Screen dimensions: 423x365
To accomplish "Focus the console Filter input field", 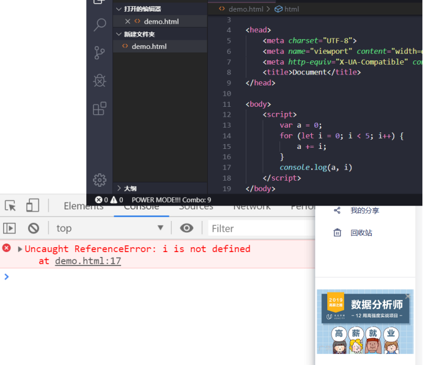I will pos(262,228).
